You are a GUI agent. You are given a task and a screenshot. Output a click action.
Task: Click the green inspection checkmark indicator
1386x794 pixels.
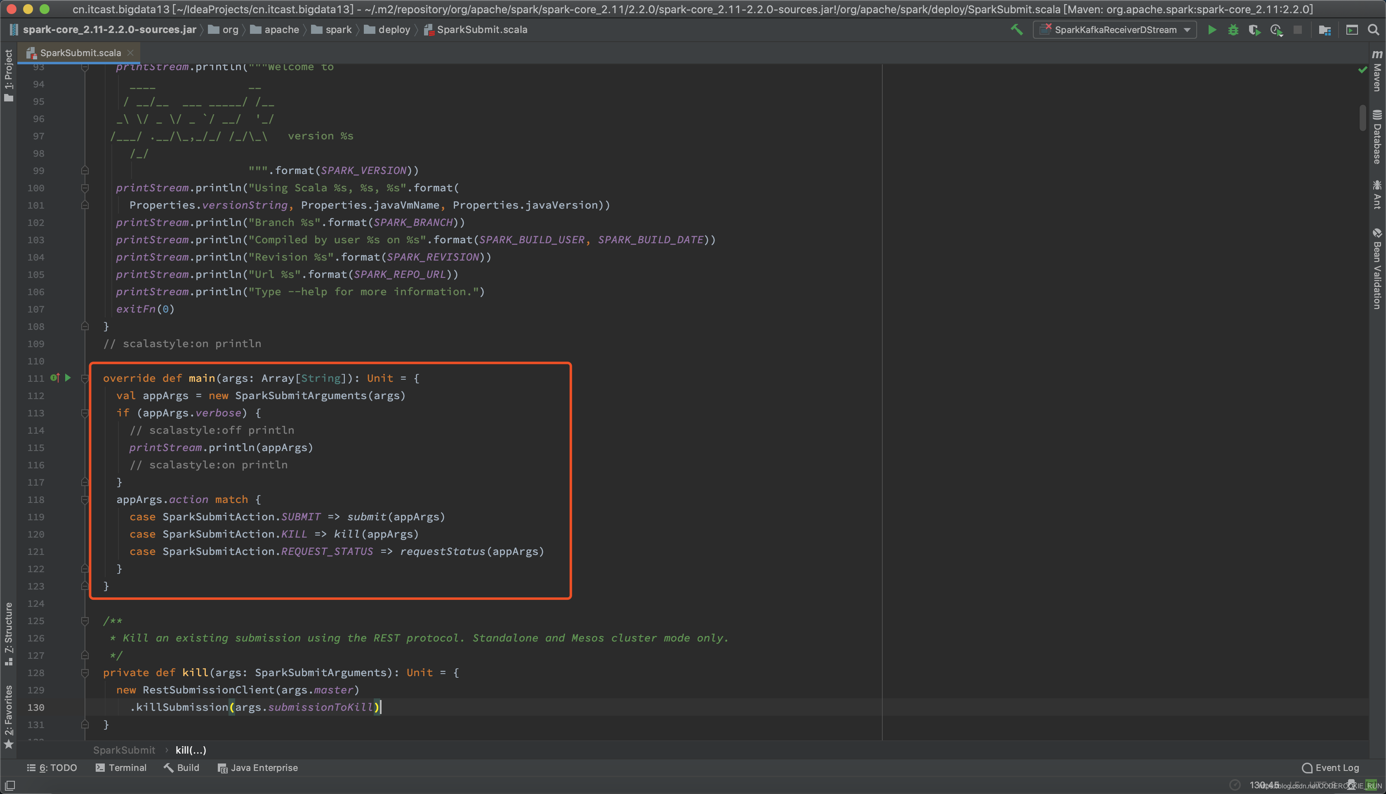click(1362, 70)
